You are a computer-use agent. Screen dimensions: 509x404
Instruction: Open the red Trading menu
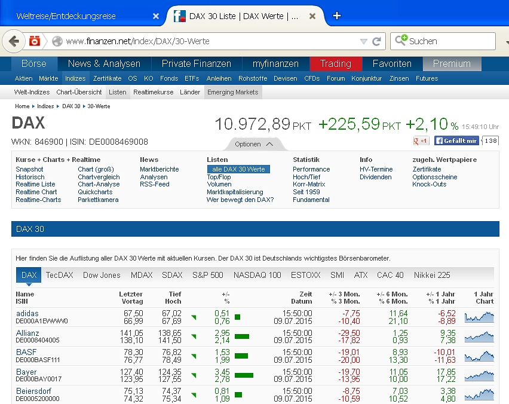tap(336, 64)
